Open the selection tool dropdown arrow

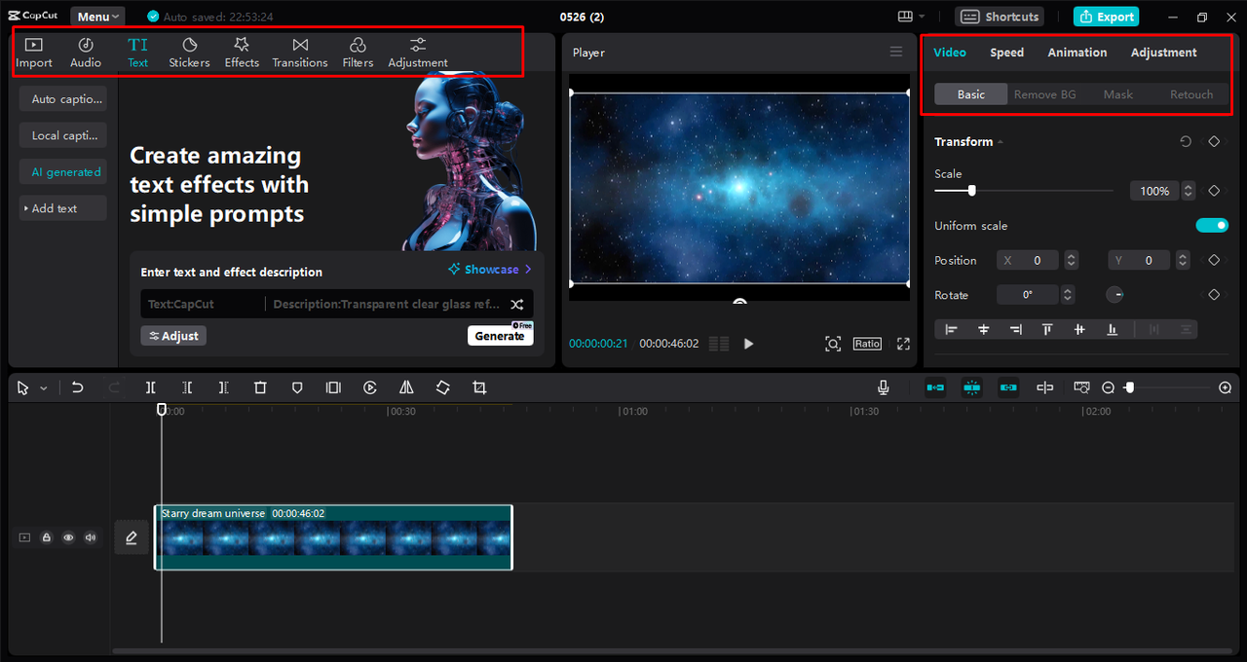[44, 388]
